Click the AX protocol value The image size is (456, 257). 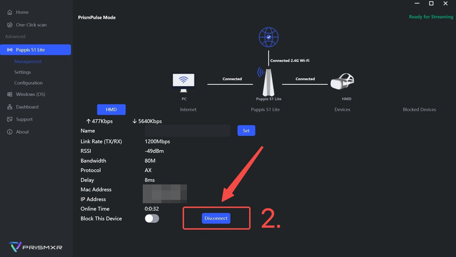click(148, 170)
